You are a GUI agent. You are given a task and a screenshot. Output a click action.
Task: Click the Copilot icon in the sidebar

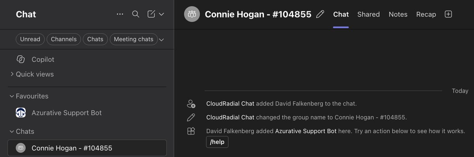[21, 59]
